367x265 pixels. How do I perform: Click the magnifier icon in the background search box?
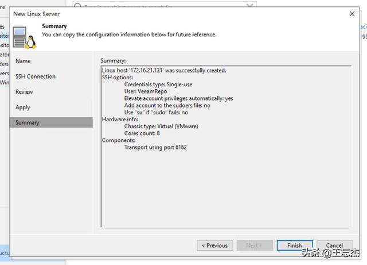[x=78, y=5]
